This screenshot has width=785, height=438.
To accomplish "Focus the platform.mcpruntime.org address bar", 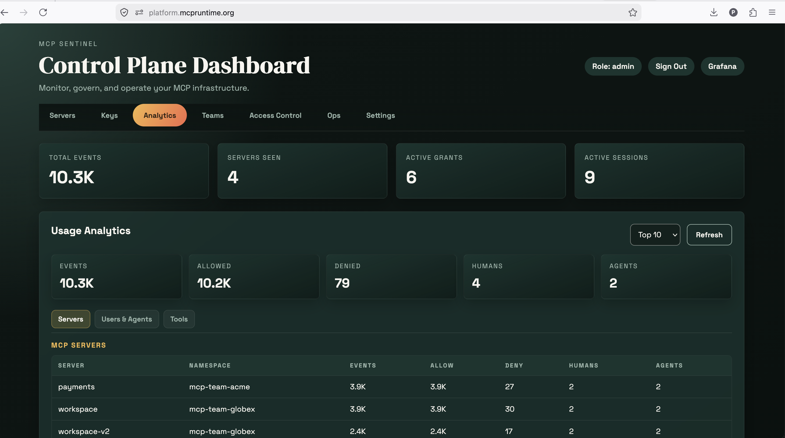I will pyautogui.click(x=378, y=12).
